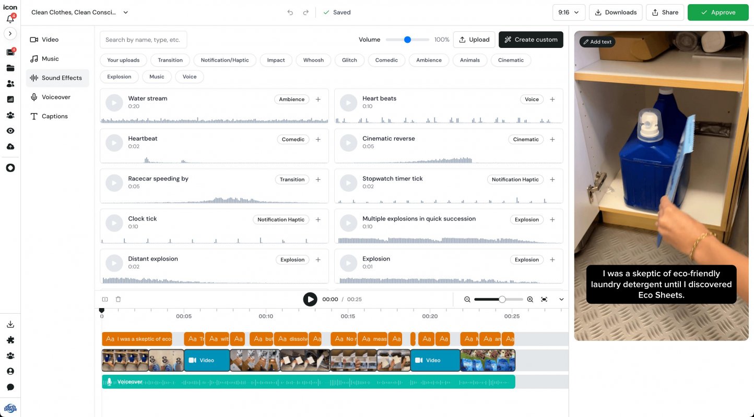
Task: Toggle the Cinematic category filter
Action: pos(511,60)
